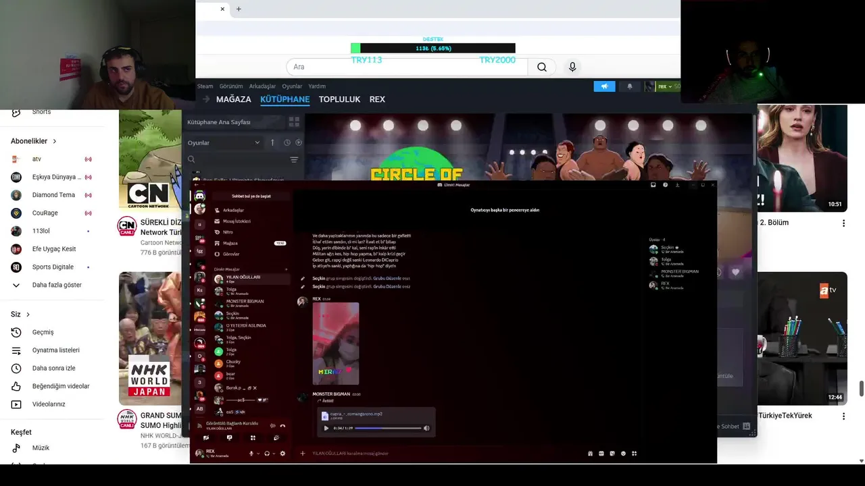This screenshot has width=865, height=486.
Task: Open Beğendiğim videolar in YouTube
Action: [61, 386]
